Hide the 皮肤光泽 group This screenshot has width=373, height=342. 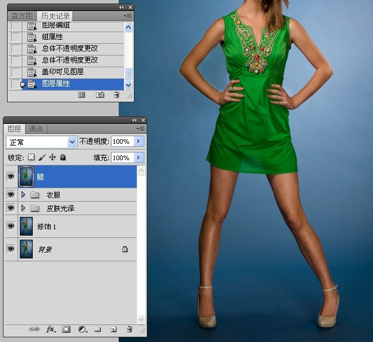click(x=11, y=208)
